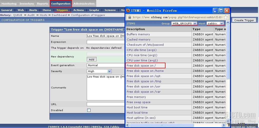Open the Administration main tab
Viewport: 259px width, 128px height.
click(84, 4)
